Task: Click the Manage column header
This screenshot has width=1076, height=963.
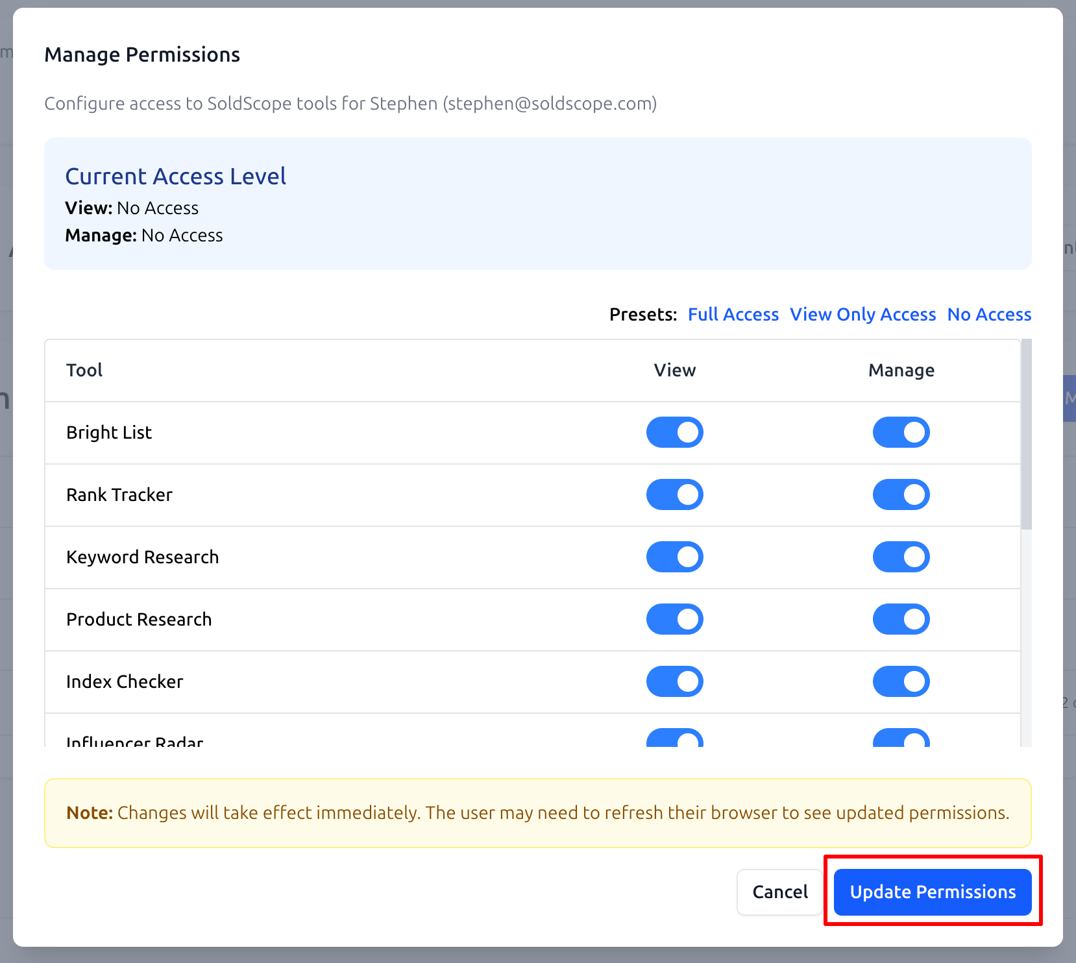Action: click(x=901, y=370)
